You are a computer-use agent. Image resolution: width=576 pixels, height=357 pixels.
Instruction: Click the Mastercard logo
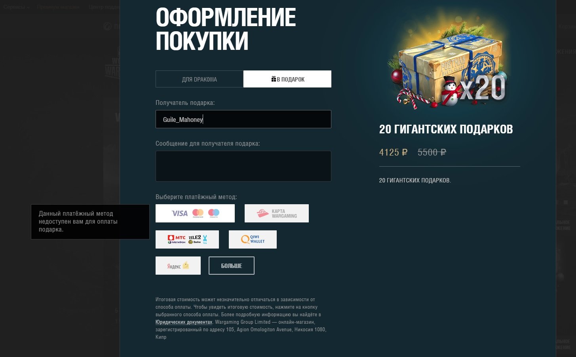198,213
